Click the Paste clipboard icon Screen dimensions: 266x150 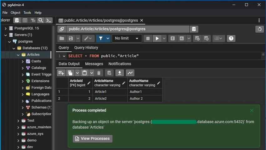point(85,73)
